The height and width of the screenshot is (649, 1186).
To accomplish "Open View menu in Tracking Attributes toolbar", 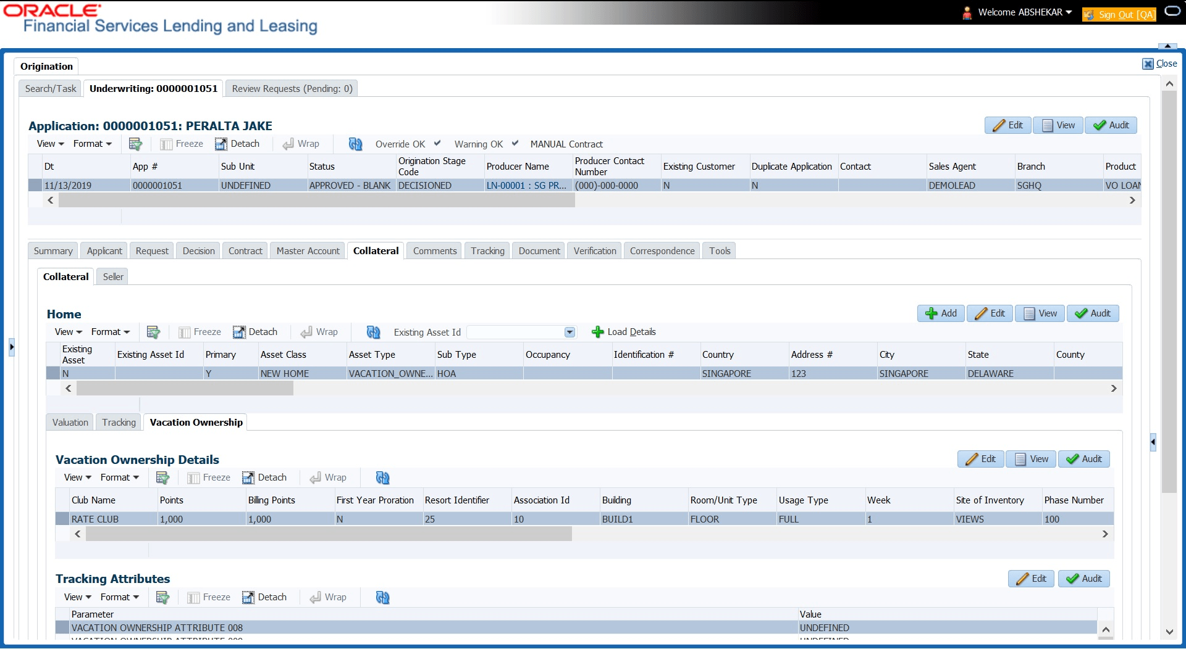I will click(x=78, y=597).
